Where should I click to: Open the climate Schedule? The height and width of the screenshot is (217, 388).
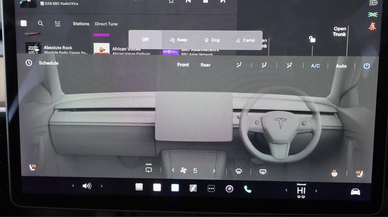(43, 63)
